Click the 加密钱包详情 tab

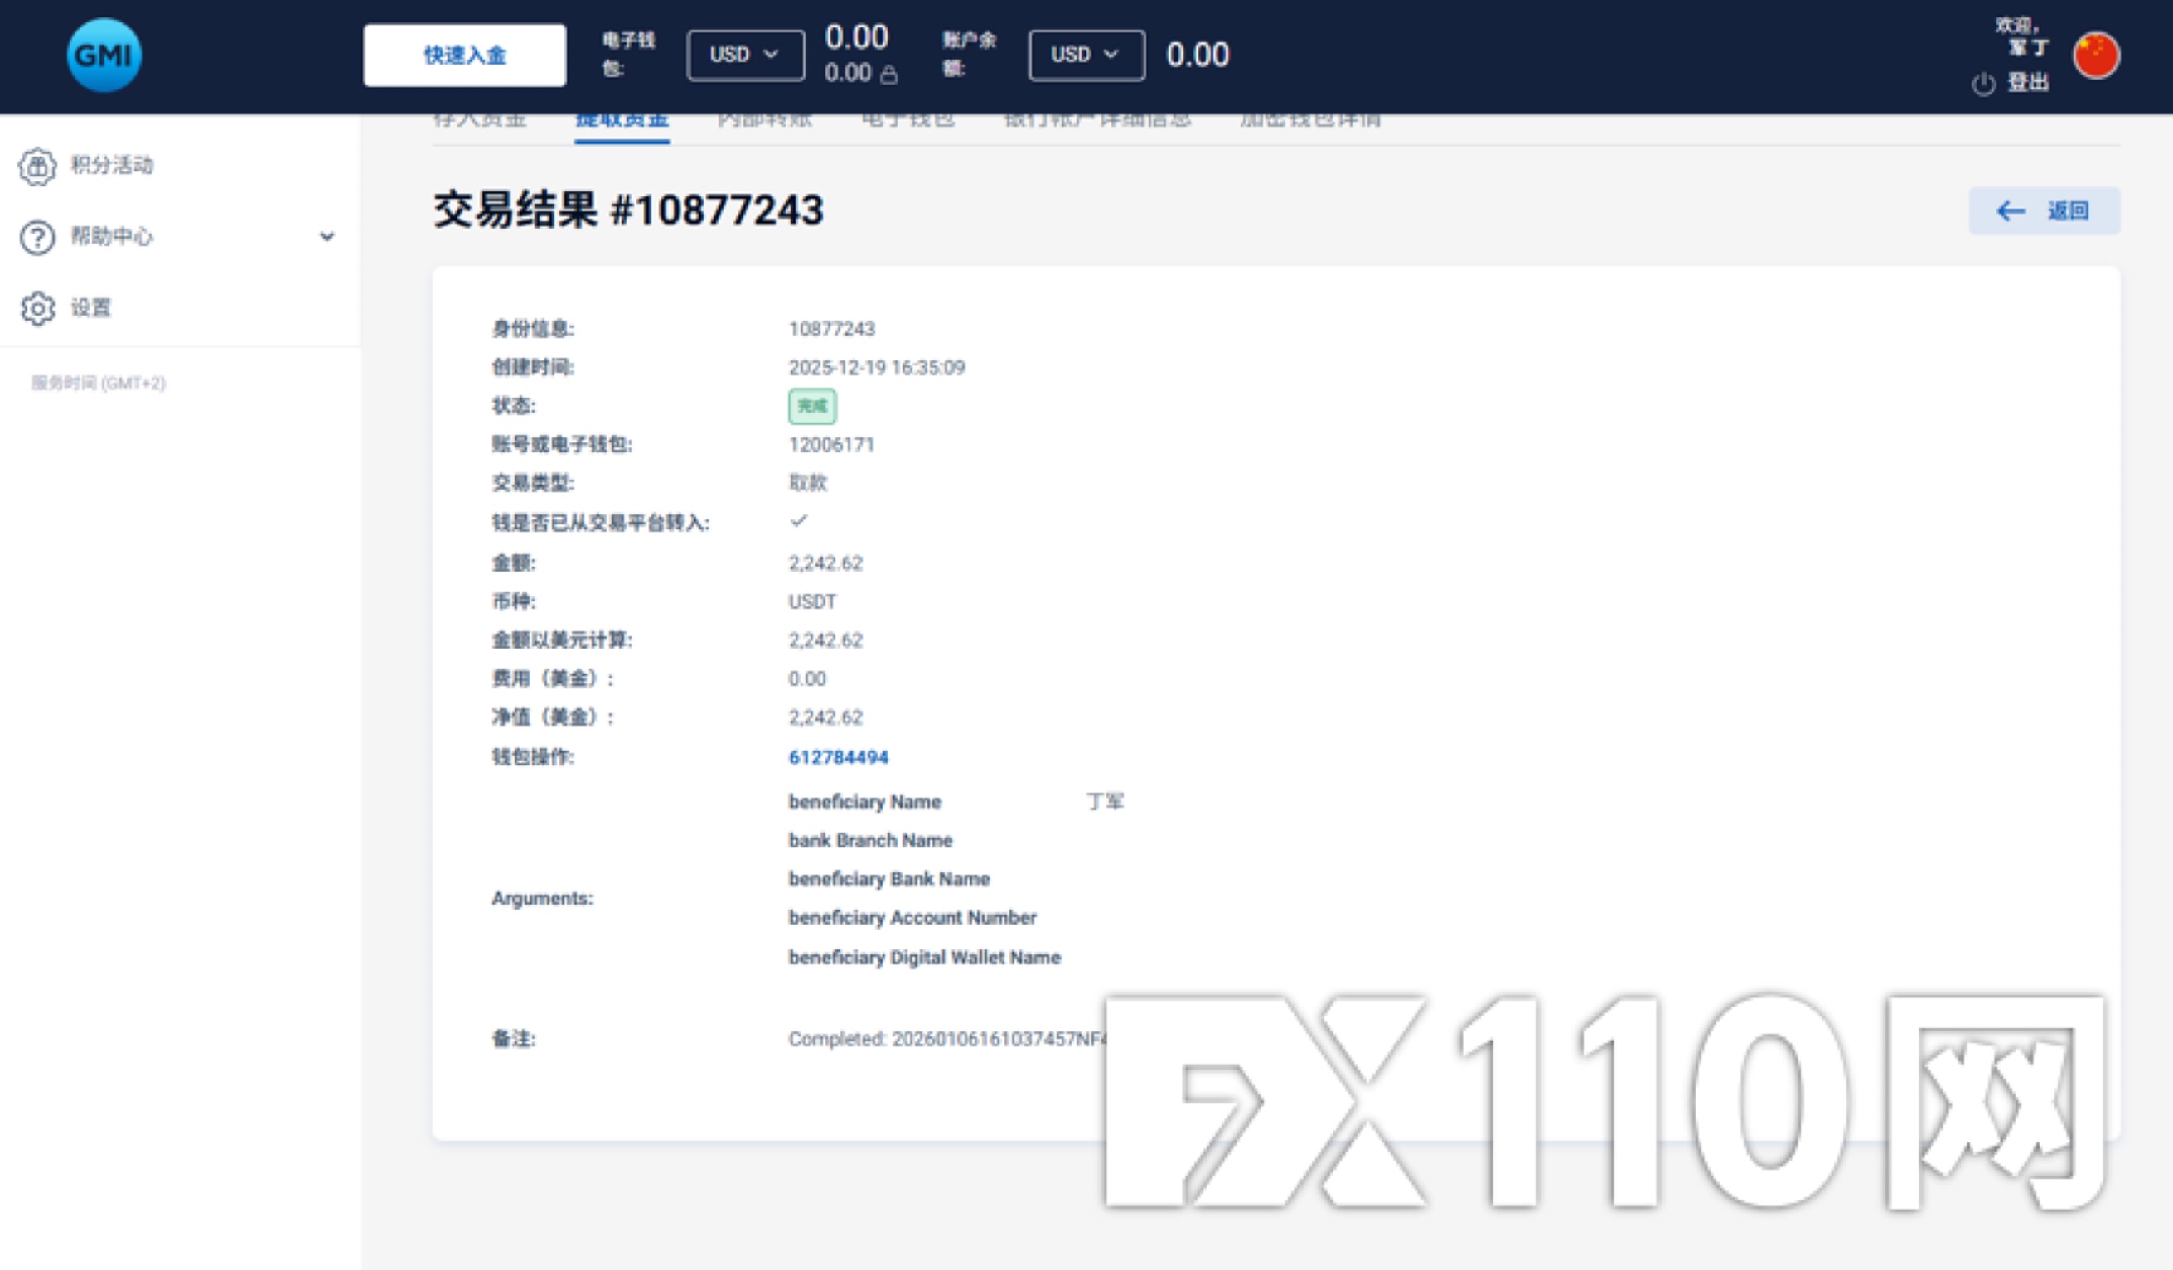[1309, 121]
